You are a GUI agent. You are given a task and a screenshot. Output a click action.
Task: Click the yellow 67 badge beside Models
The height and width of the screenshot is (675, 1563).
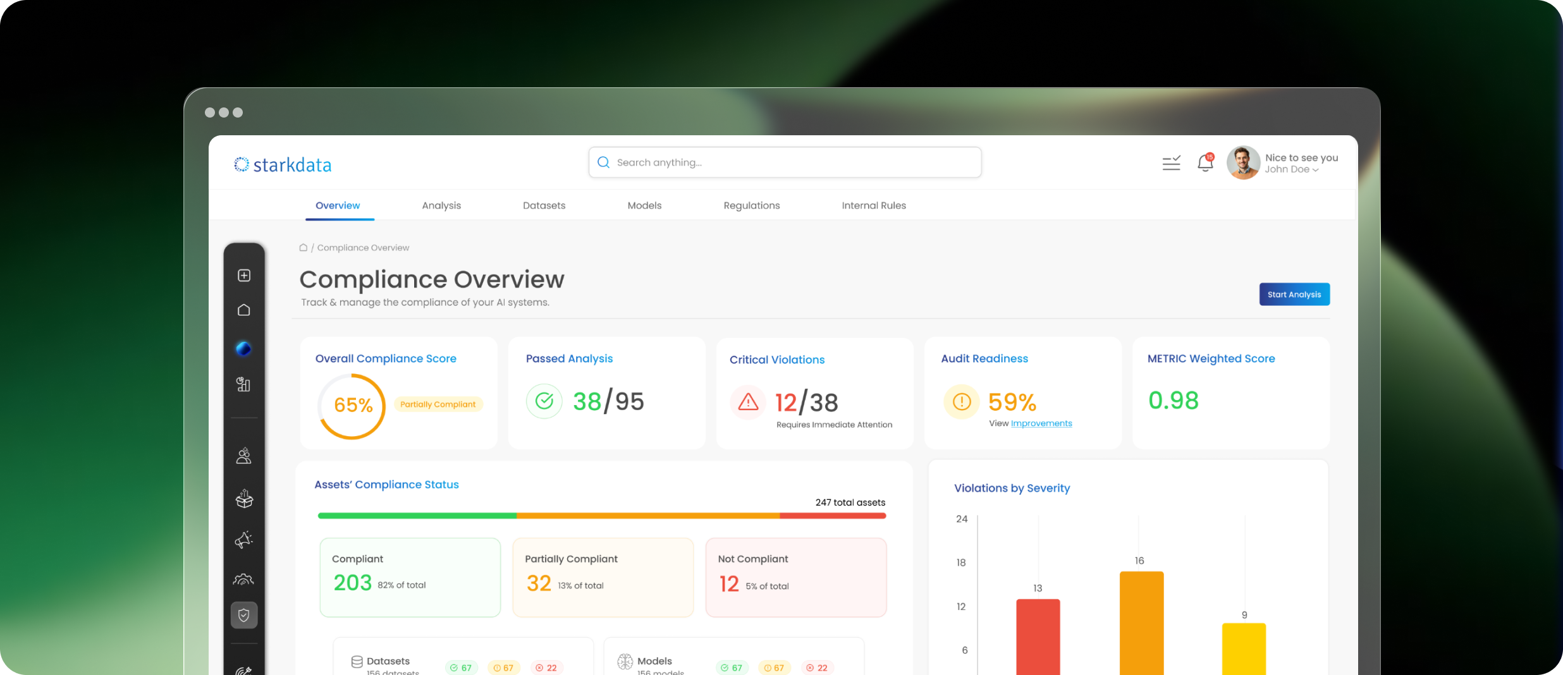[x=774, y=668]
